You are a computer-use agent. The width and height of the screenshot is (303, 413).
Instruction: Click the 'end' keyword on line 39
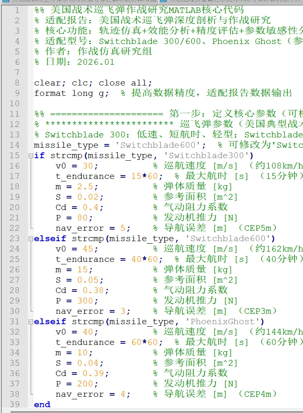tap(42, 405)
